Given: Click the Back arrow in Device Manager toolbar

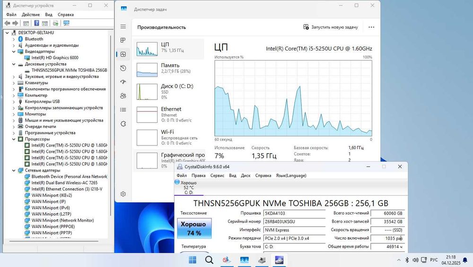Looking at the screenshot, I should (x=7, y=23).
